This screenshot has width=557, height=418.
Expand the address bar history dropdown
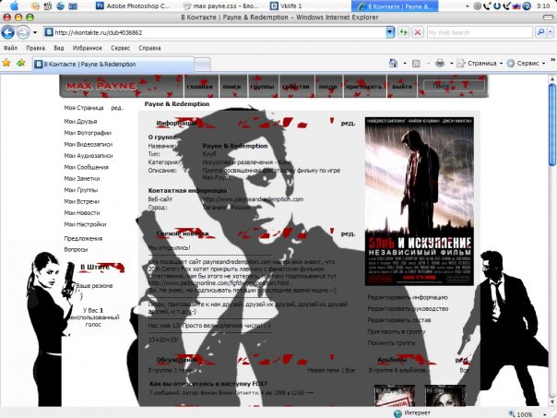[x=390, y=32]
